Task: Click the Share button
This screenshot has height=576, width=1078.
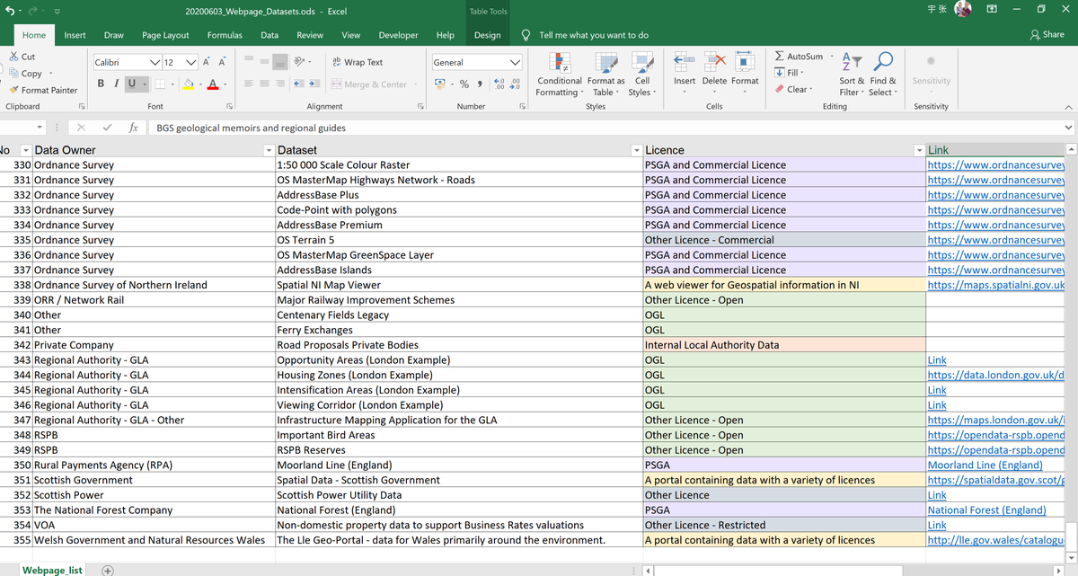Action: click(x=1049, y=35)
